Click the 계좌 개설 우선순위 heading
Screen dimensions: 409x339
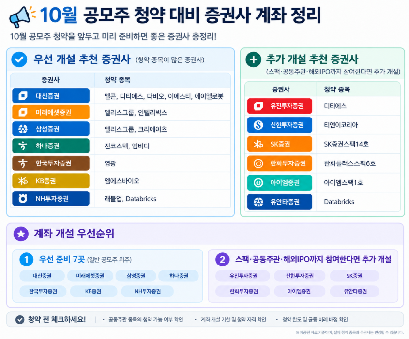[74, 234]
